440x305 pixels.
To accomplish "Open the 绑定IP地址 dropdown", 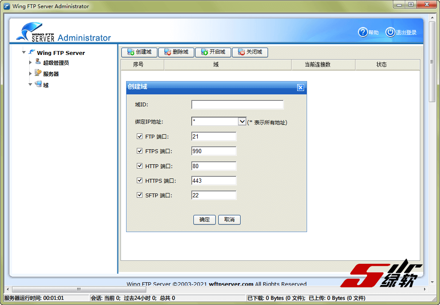I will coord(242,122).
